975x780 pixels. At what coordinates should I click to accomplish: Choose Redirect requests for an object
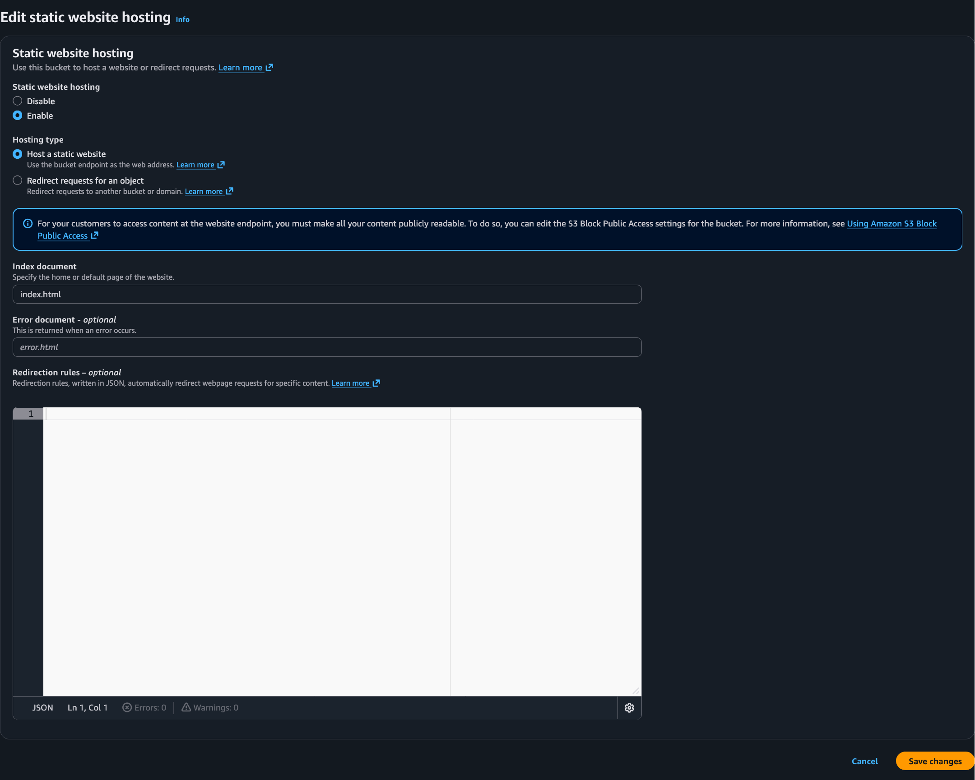click(x=18, y=180)
